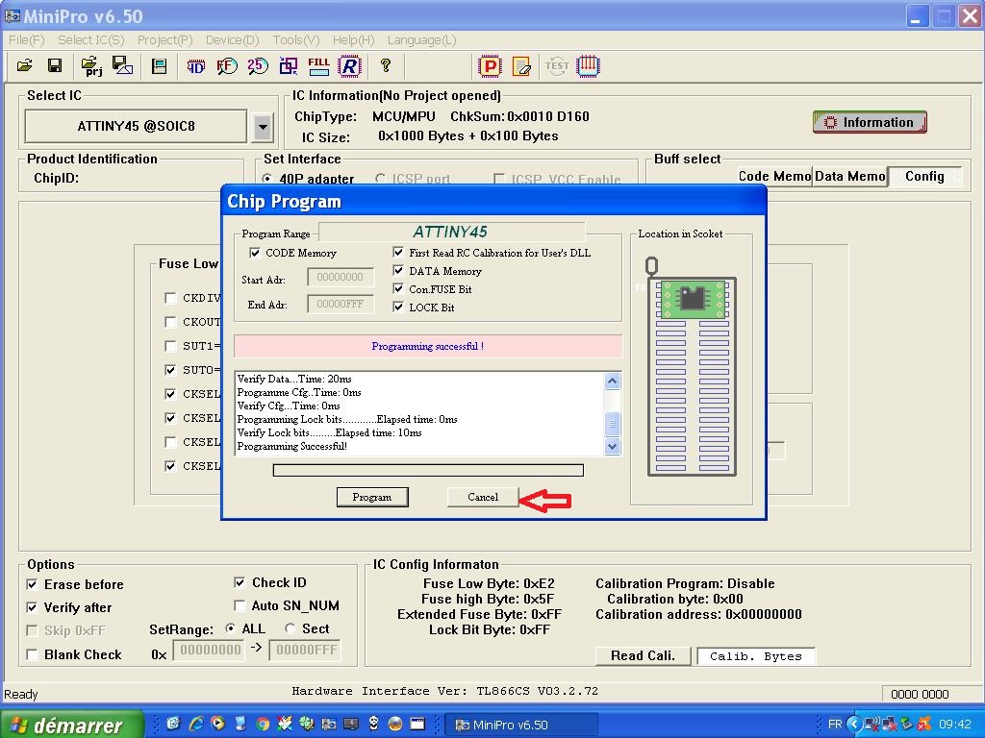Click the P program chip icon
Screen dimensions: 985x738
click(490, 66)
